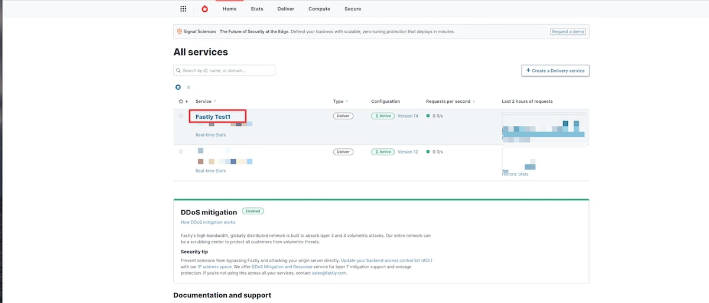Sort by Requests per second header
The height and width of the screenshot is (303, 709).
pyautogui.click(x=451, y=102)
